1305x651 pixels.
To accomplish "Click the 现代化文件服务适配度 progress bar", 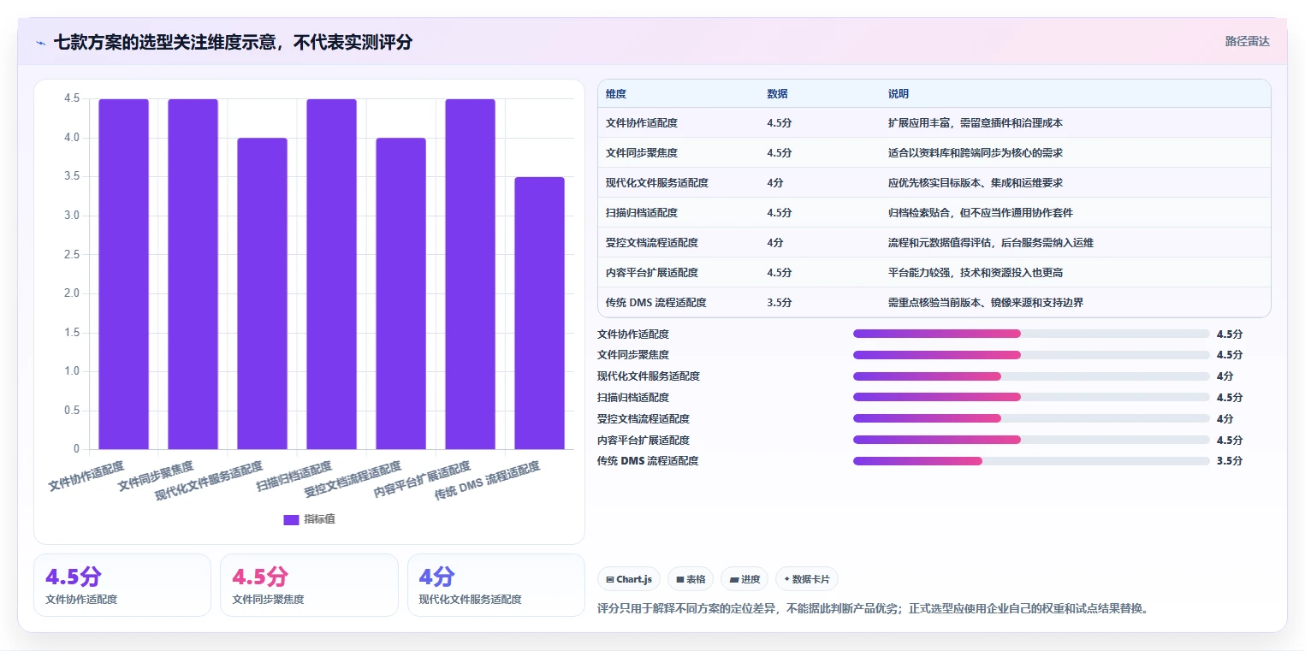I will click(1031, 376).
